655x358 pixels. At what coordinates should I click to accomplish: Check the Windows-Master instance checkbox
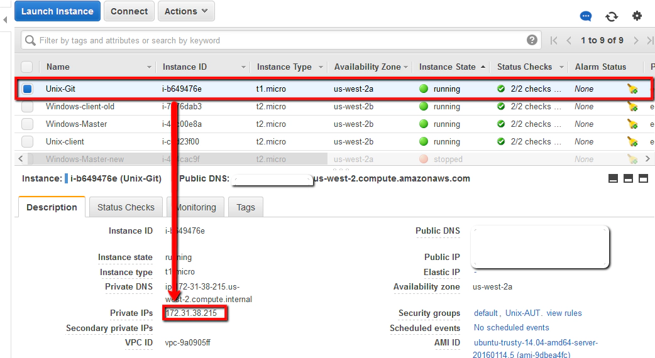pyautogui.click(x=28, y=124)
